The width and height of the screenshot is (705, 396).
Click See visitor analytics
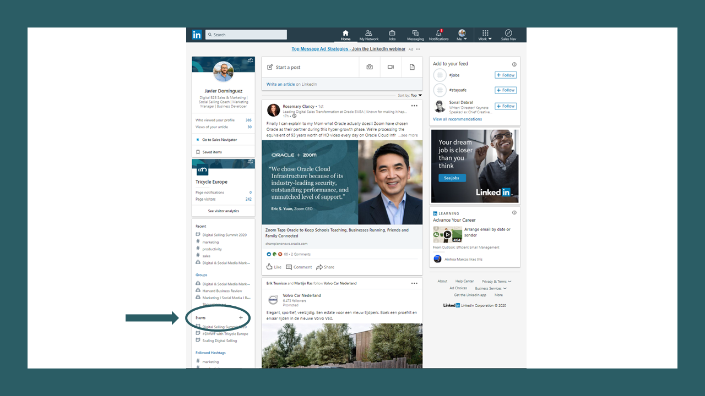click(x=223, y=211)
